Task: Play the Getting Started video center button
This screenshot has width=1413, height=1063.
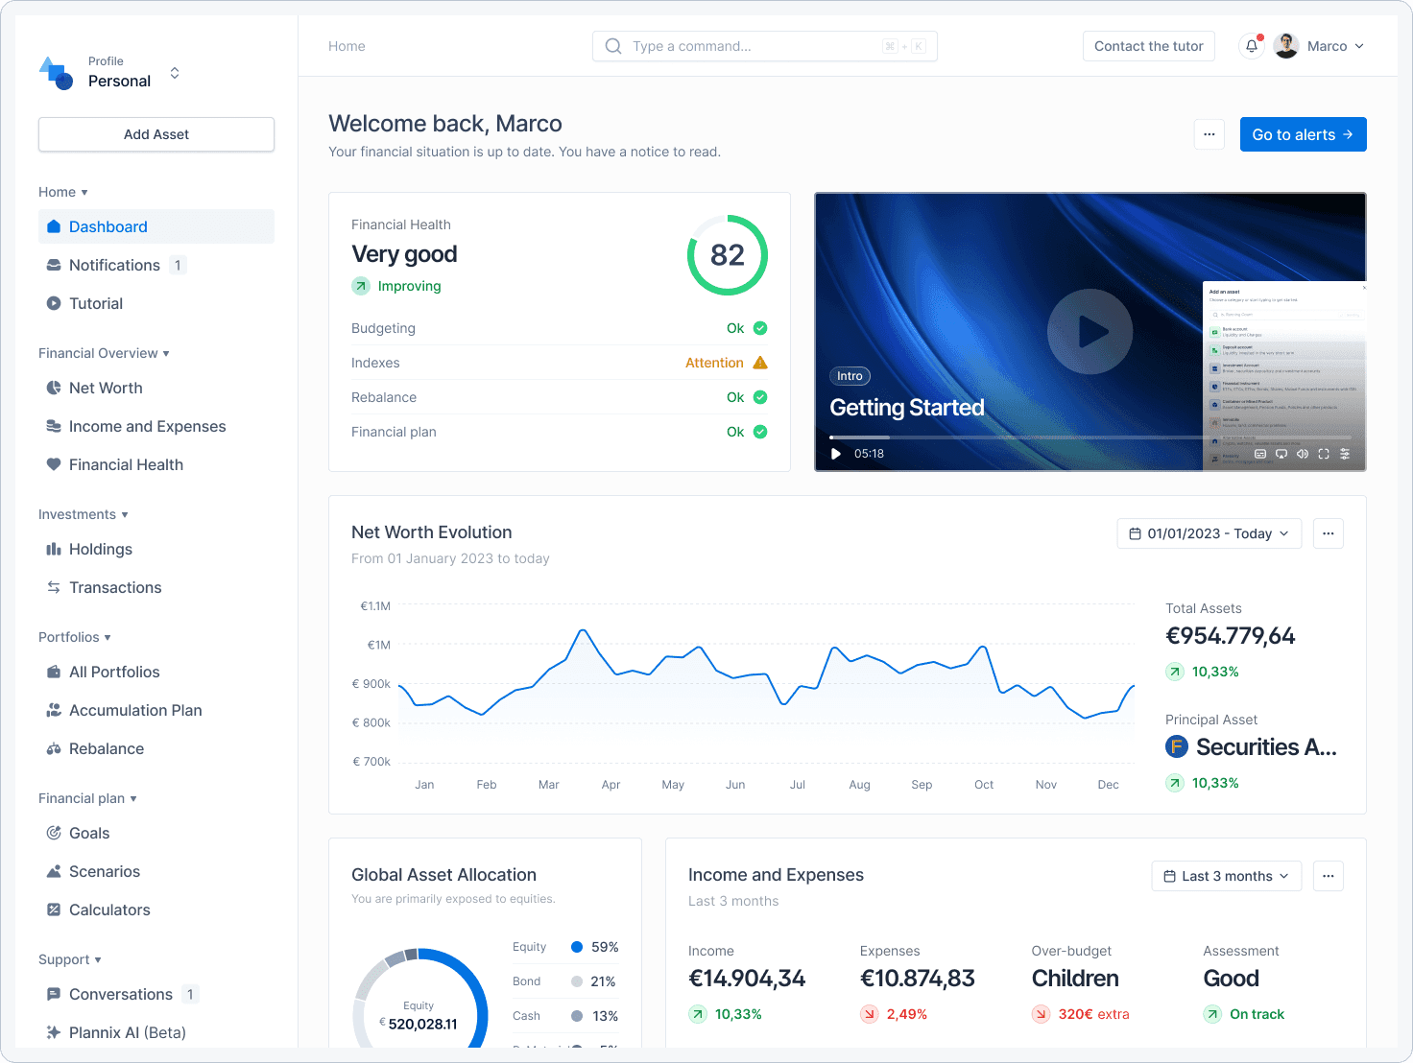Action: coord(1090,332)
